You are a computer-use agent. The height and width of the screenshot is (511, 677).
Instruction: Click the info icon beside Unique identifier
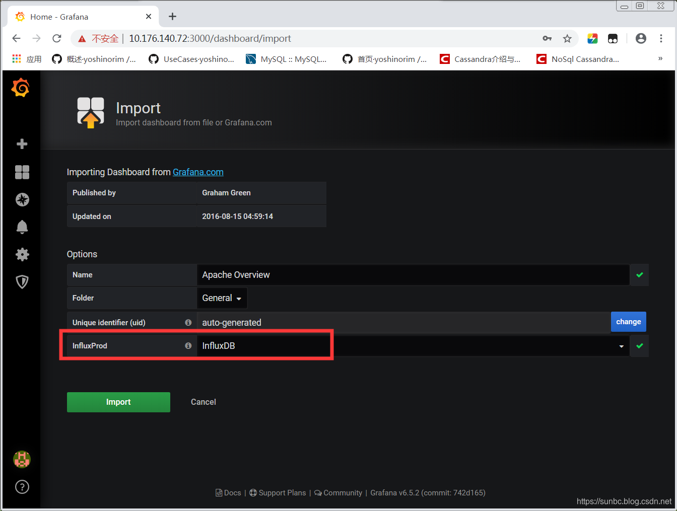(x=188, y=322)
